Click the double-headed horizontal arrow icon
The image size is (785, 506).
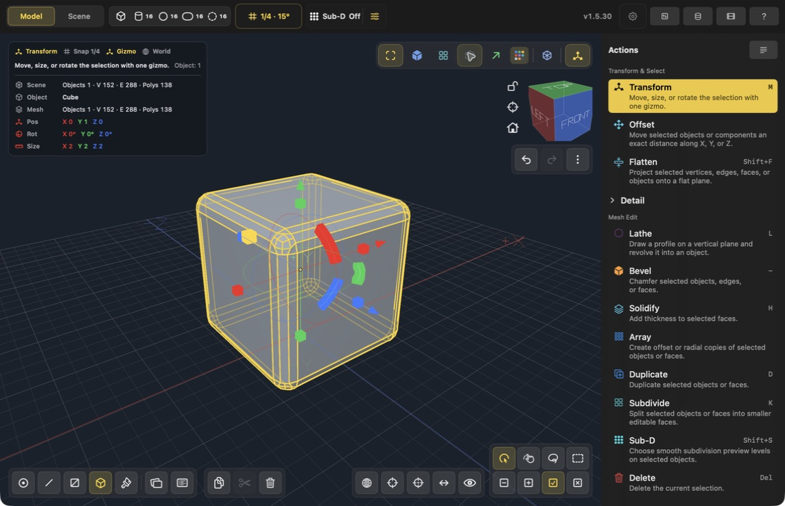point(444,483)
